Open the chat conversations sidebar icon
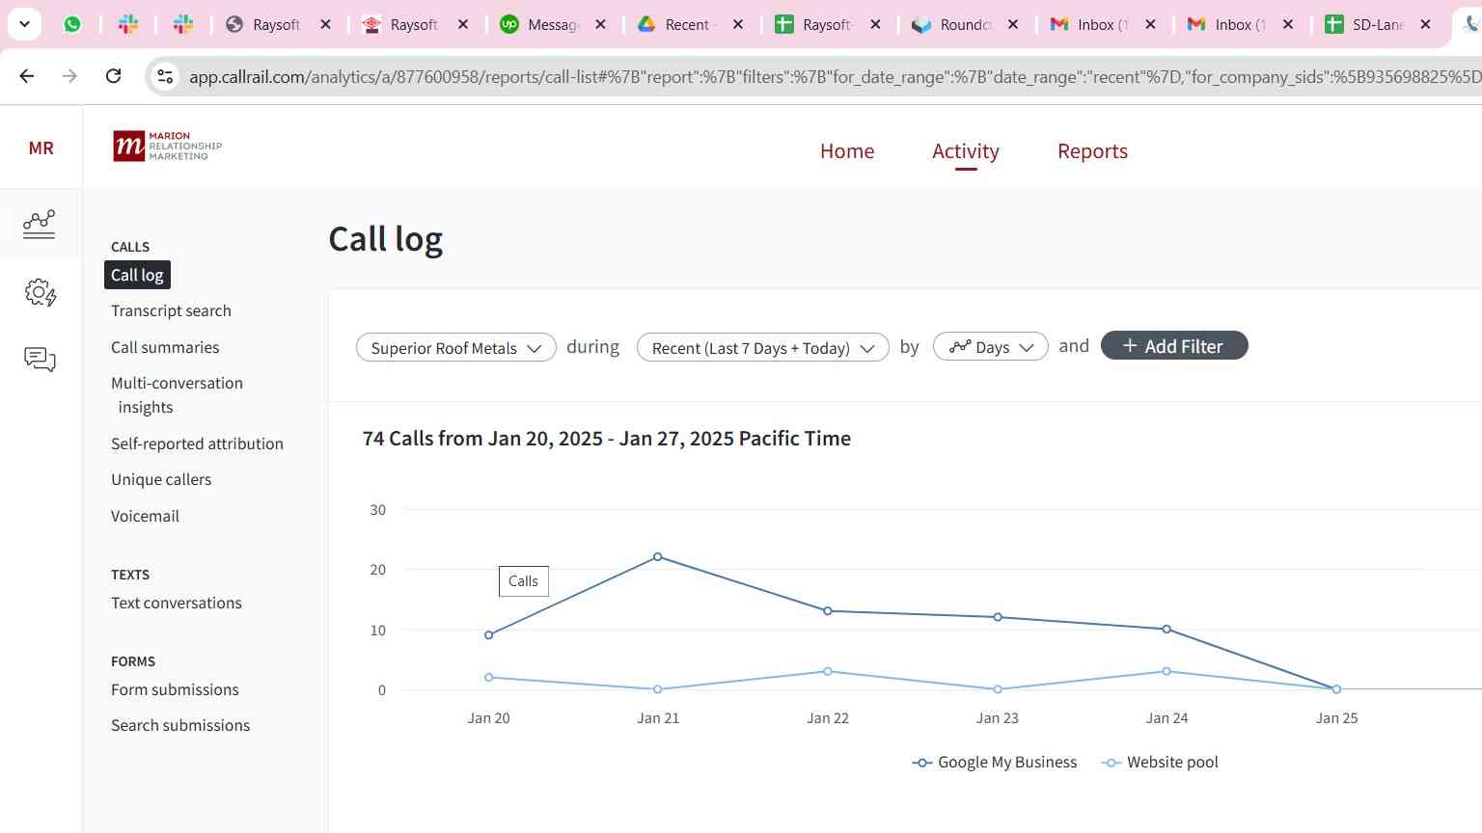 coord(40,360)
